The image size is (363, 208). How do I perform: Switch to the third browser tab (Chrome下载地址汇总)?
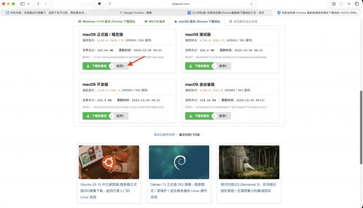click(x=226, y=13)
